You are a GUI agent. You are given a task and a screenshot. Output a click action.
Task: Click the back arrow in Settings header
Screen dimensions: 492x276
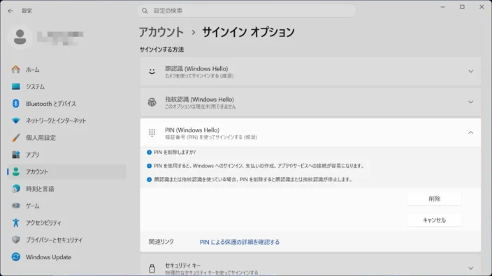(x=10, y=11)
